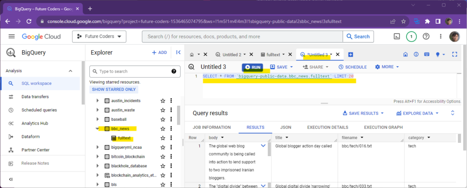Expand the body cell in row 1

coord(263,146)
